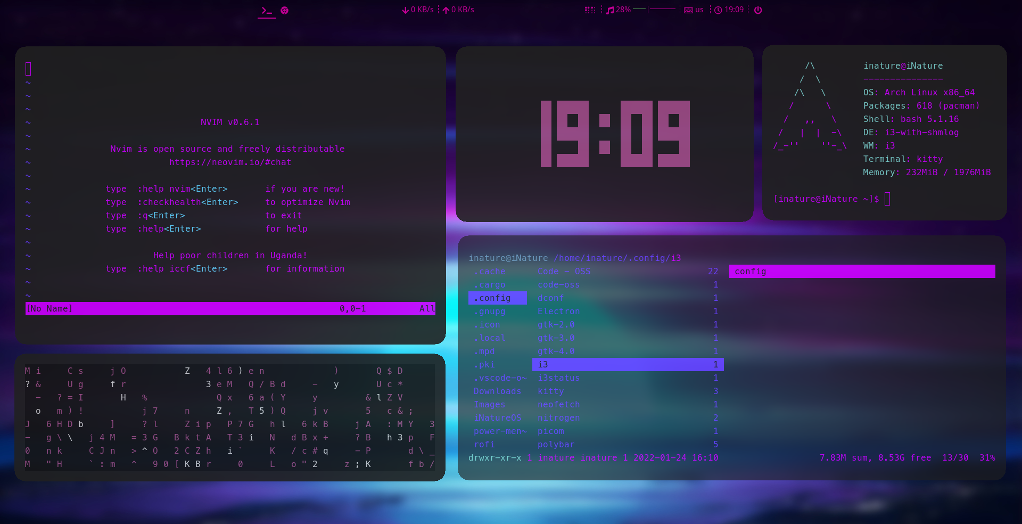The width and height of the screenshot is (1022, 524).
Task: Click the clock icon in the top bar
Action: click(x=718, y=10)
